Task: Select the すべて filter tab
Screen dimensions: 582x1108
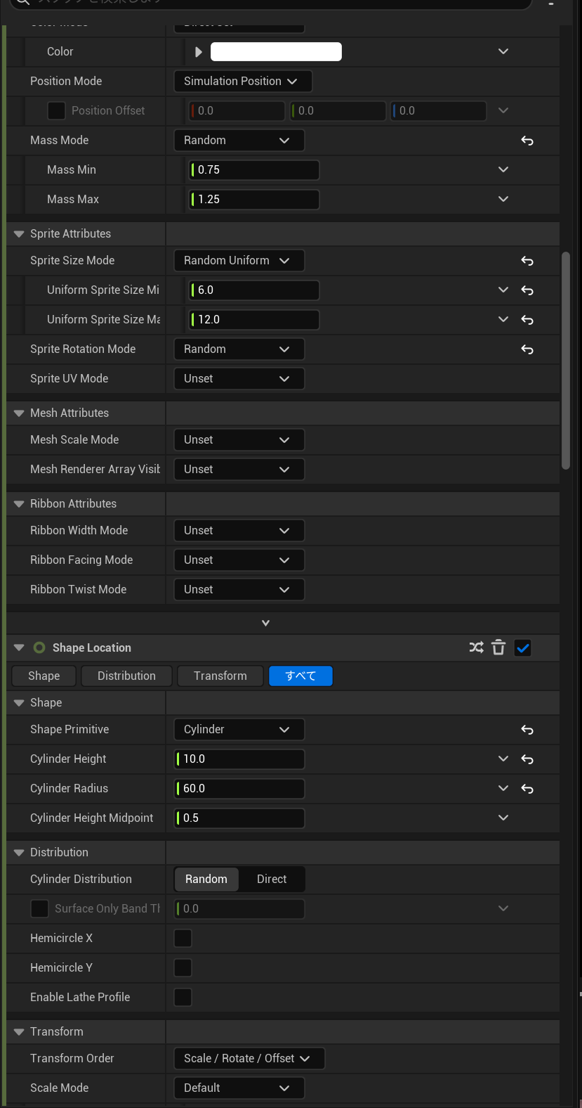Action: [x=300, y=676]
